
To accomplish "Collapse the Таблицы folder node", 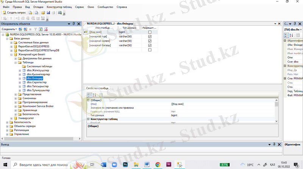I will tap(16, 62).
